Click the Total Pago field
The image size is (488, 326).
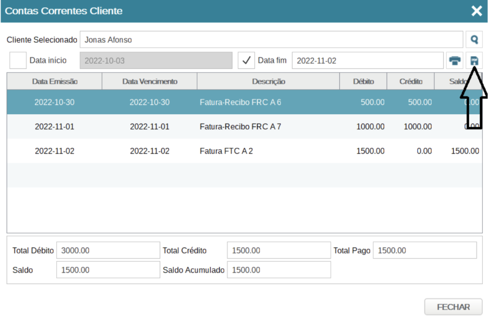424,250
